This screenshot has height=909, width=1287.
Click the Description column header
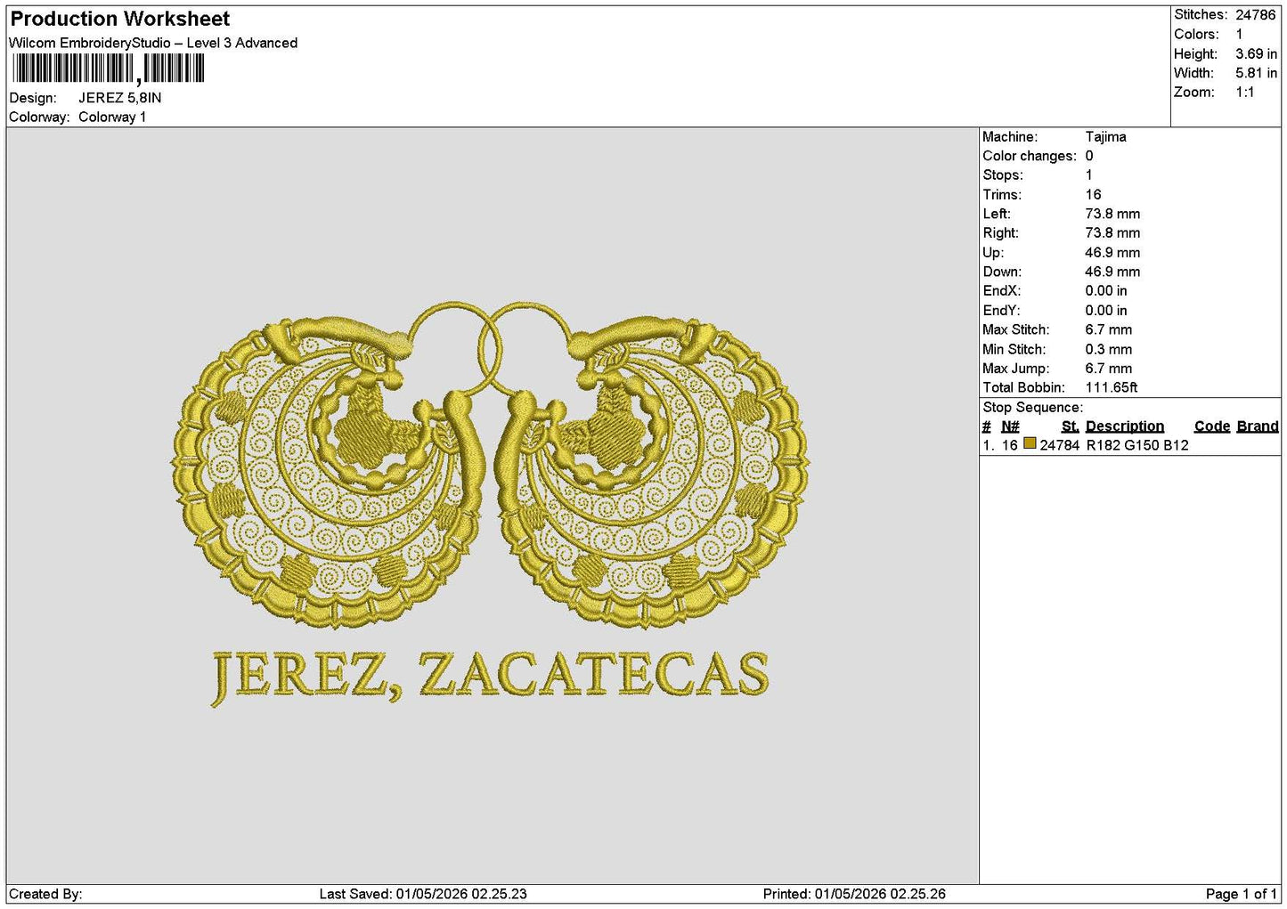pos(1125,426)
